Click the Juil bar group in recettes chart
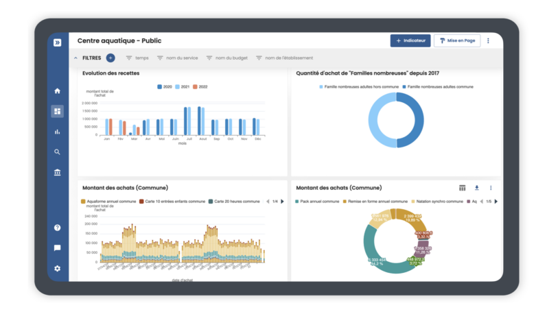This screenshot has width=558, height=314. coord(187,121)
